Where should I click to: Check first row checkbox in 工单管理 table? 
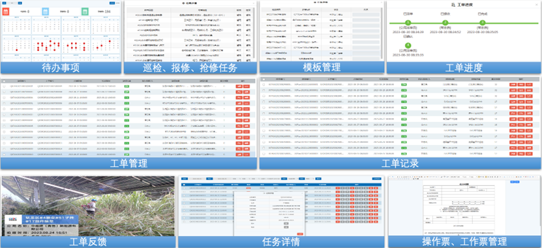(x=4, y=86)
